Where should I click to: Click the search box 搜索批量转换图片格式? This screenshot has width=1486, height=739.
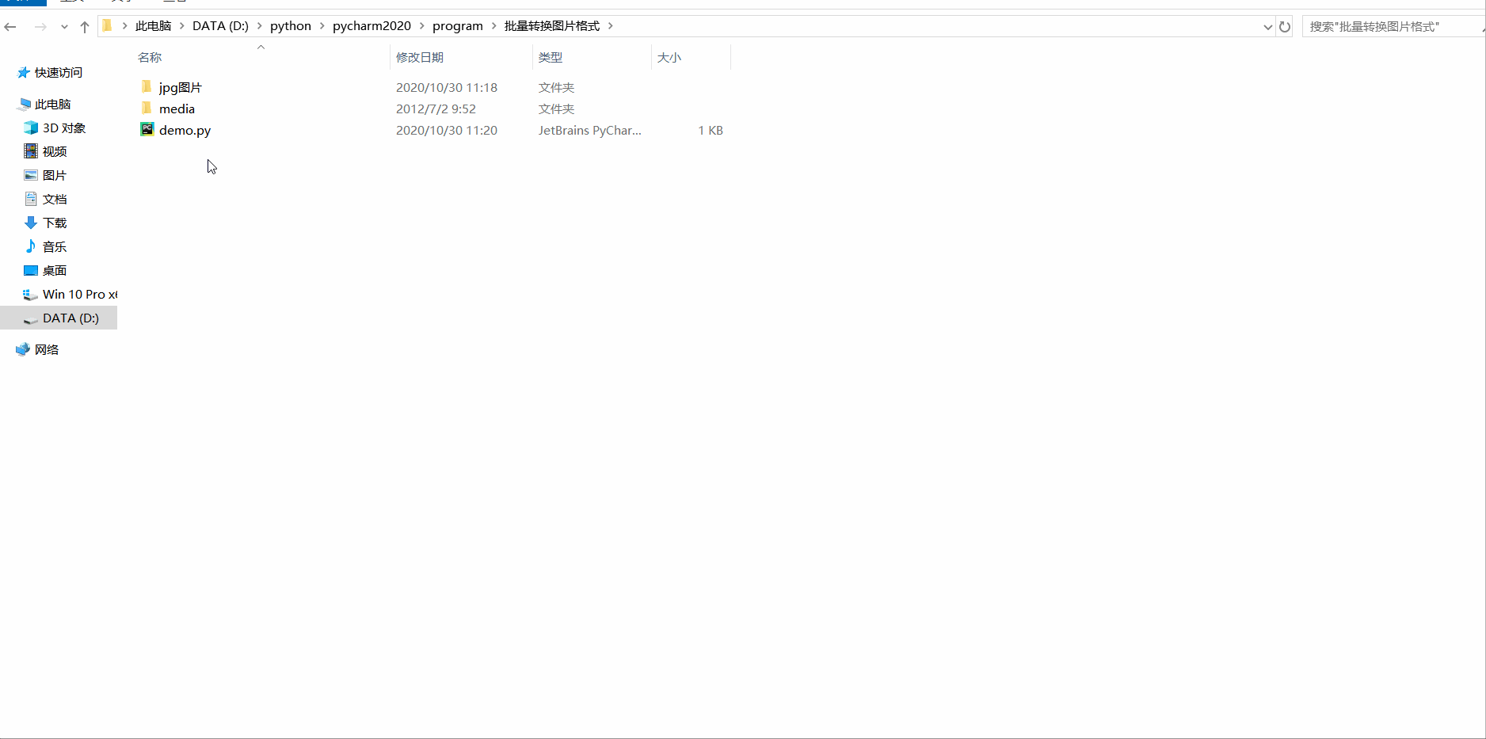pos(1393,27)
